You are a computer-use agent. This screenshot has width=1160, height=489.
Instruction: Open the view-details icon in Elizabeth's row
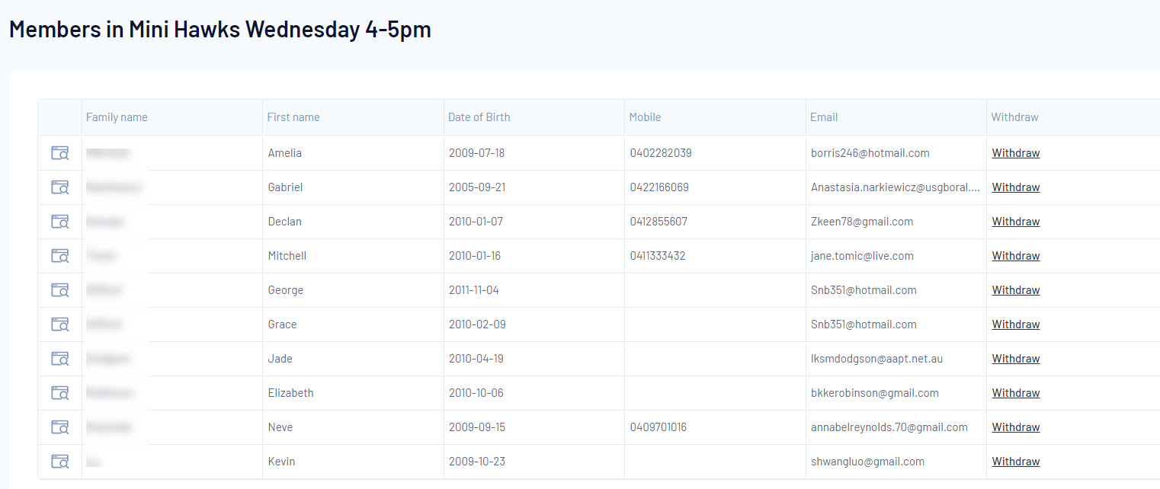[60, 393]
